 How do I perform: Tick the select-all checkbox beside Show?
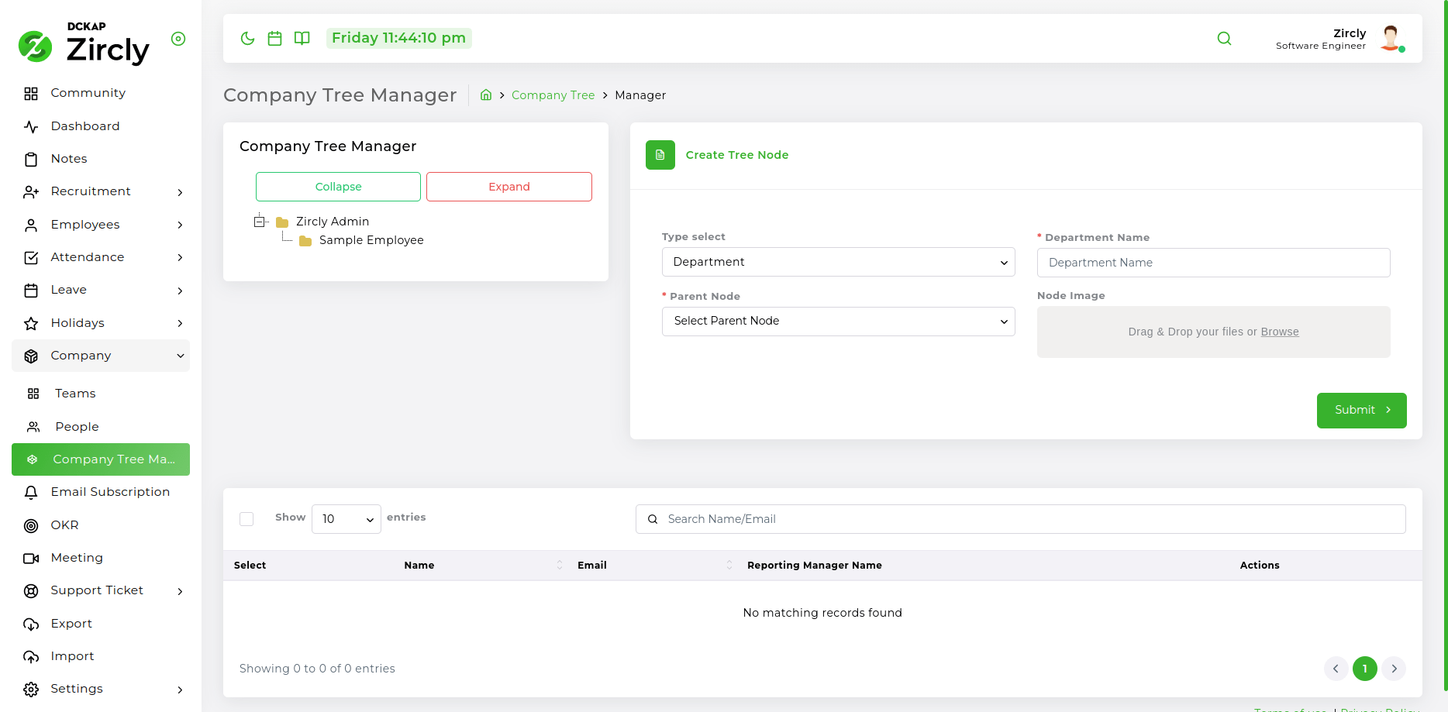[x=247, y=519]
